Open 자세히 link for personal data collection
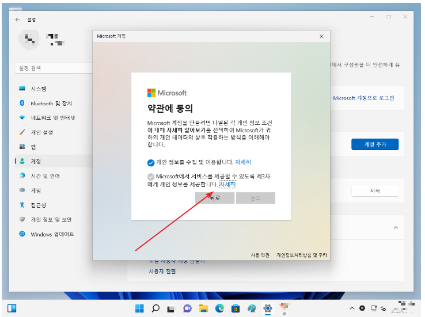 point(243,162)
